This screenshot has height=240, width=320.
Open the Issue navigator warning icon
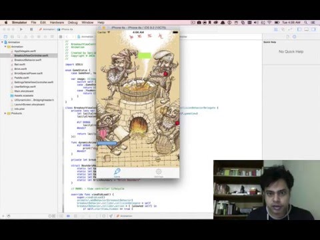pyautogui.click(x=25, y=37)
